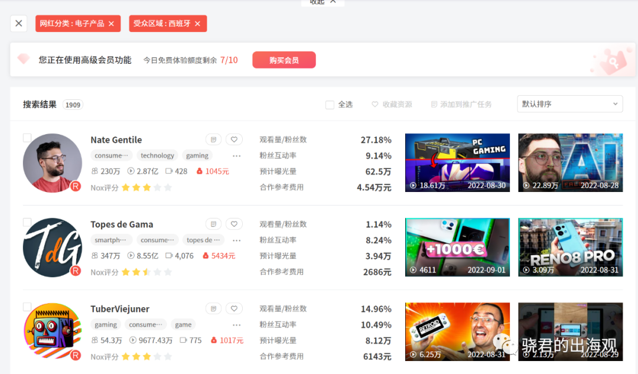Open the 默认排序 sorting dropdown
Screen dimensions: 638x374
pos(569,103)
